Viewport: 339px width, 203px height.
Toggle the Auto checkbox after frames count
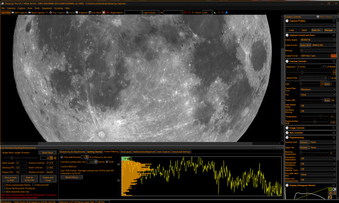click(107, 162)
